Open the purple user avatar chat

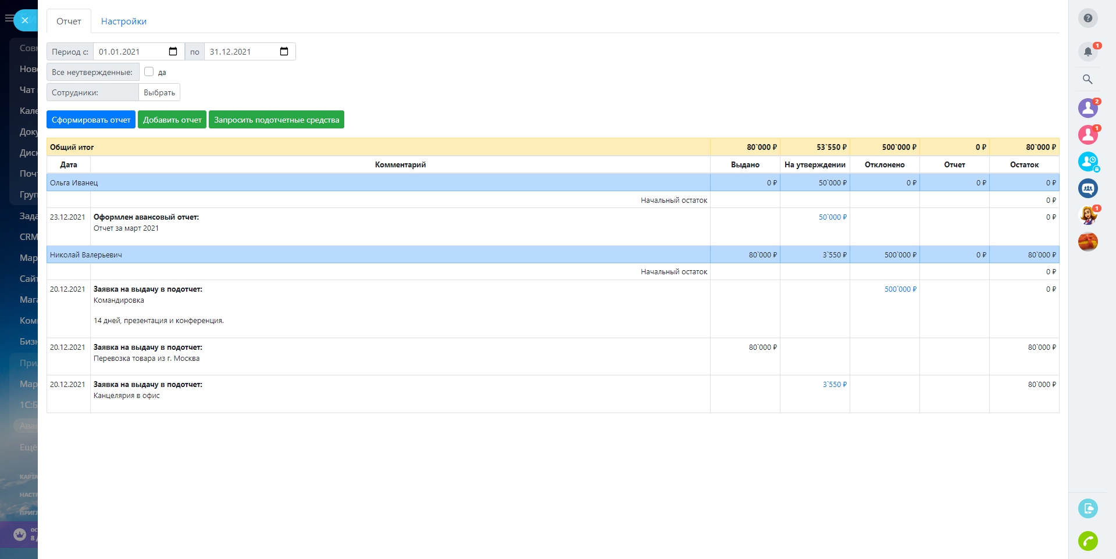(x=1088, y=108)
